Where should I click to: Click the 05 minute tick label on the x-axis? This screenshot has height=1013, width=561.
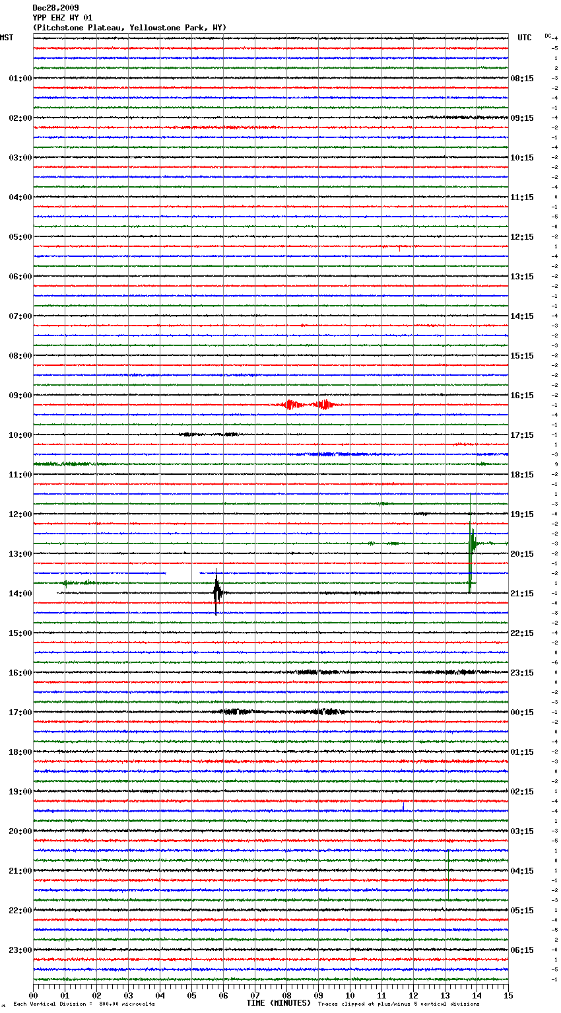pyautogui.click(x=191, y=995)
